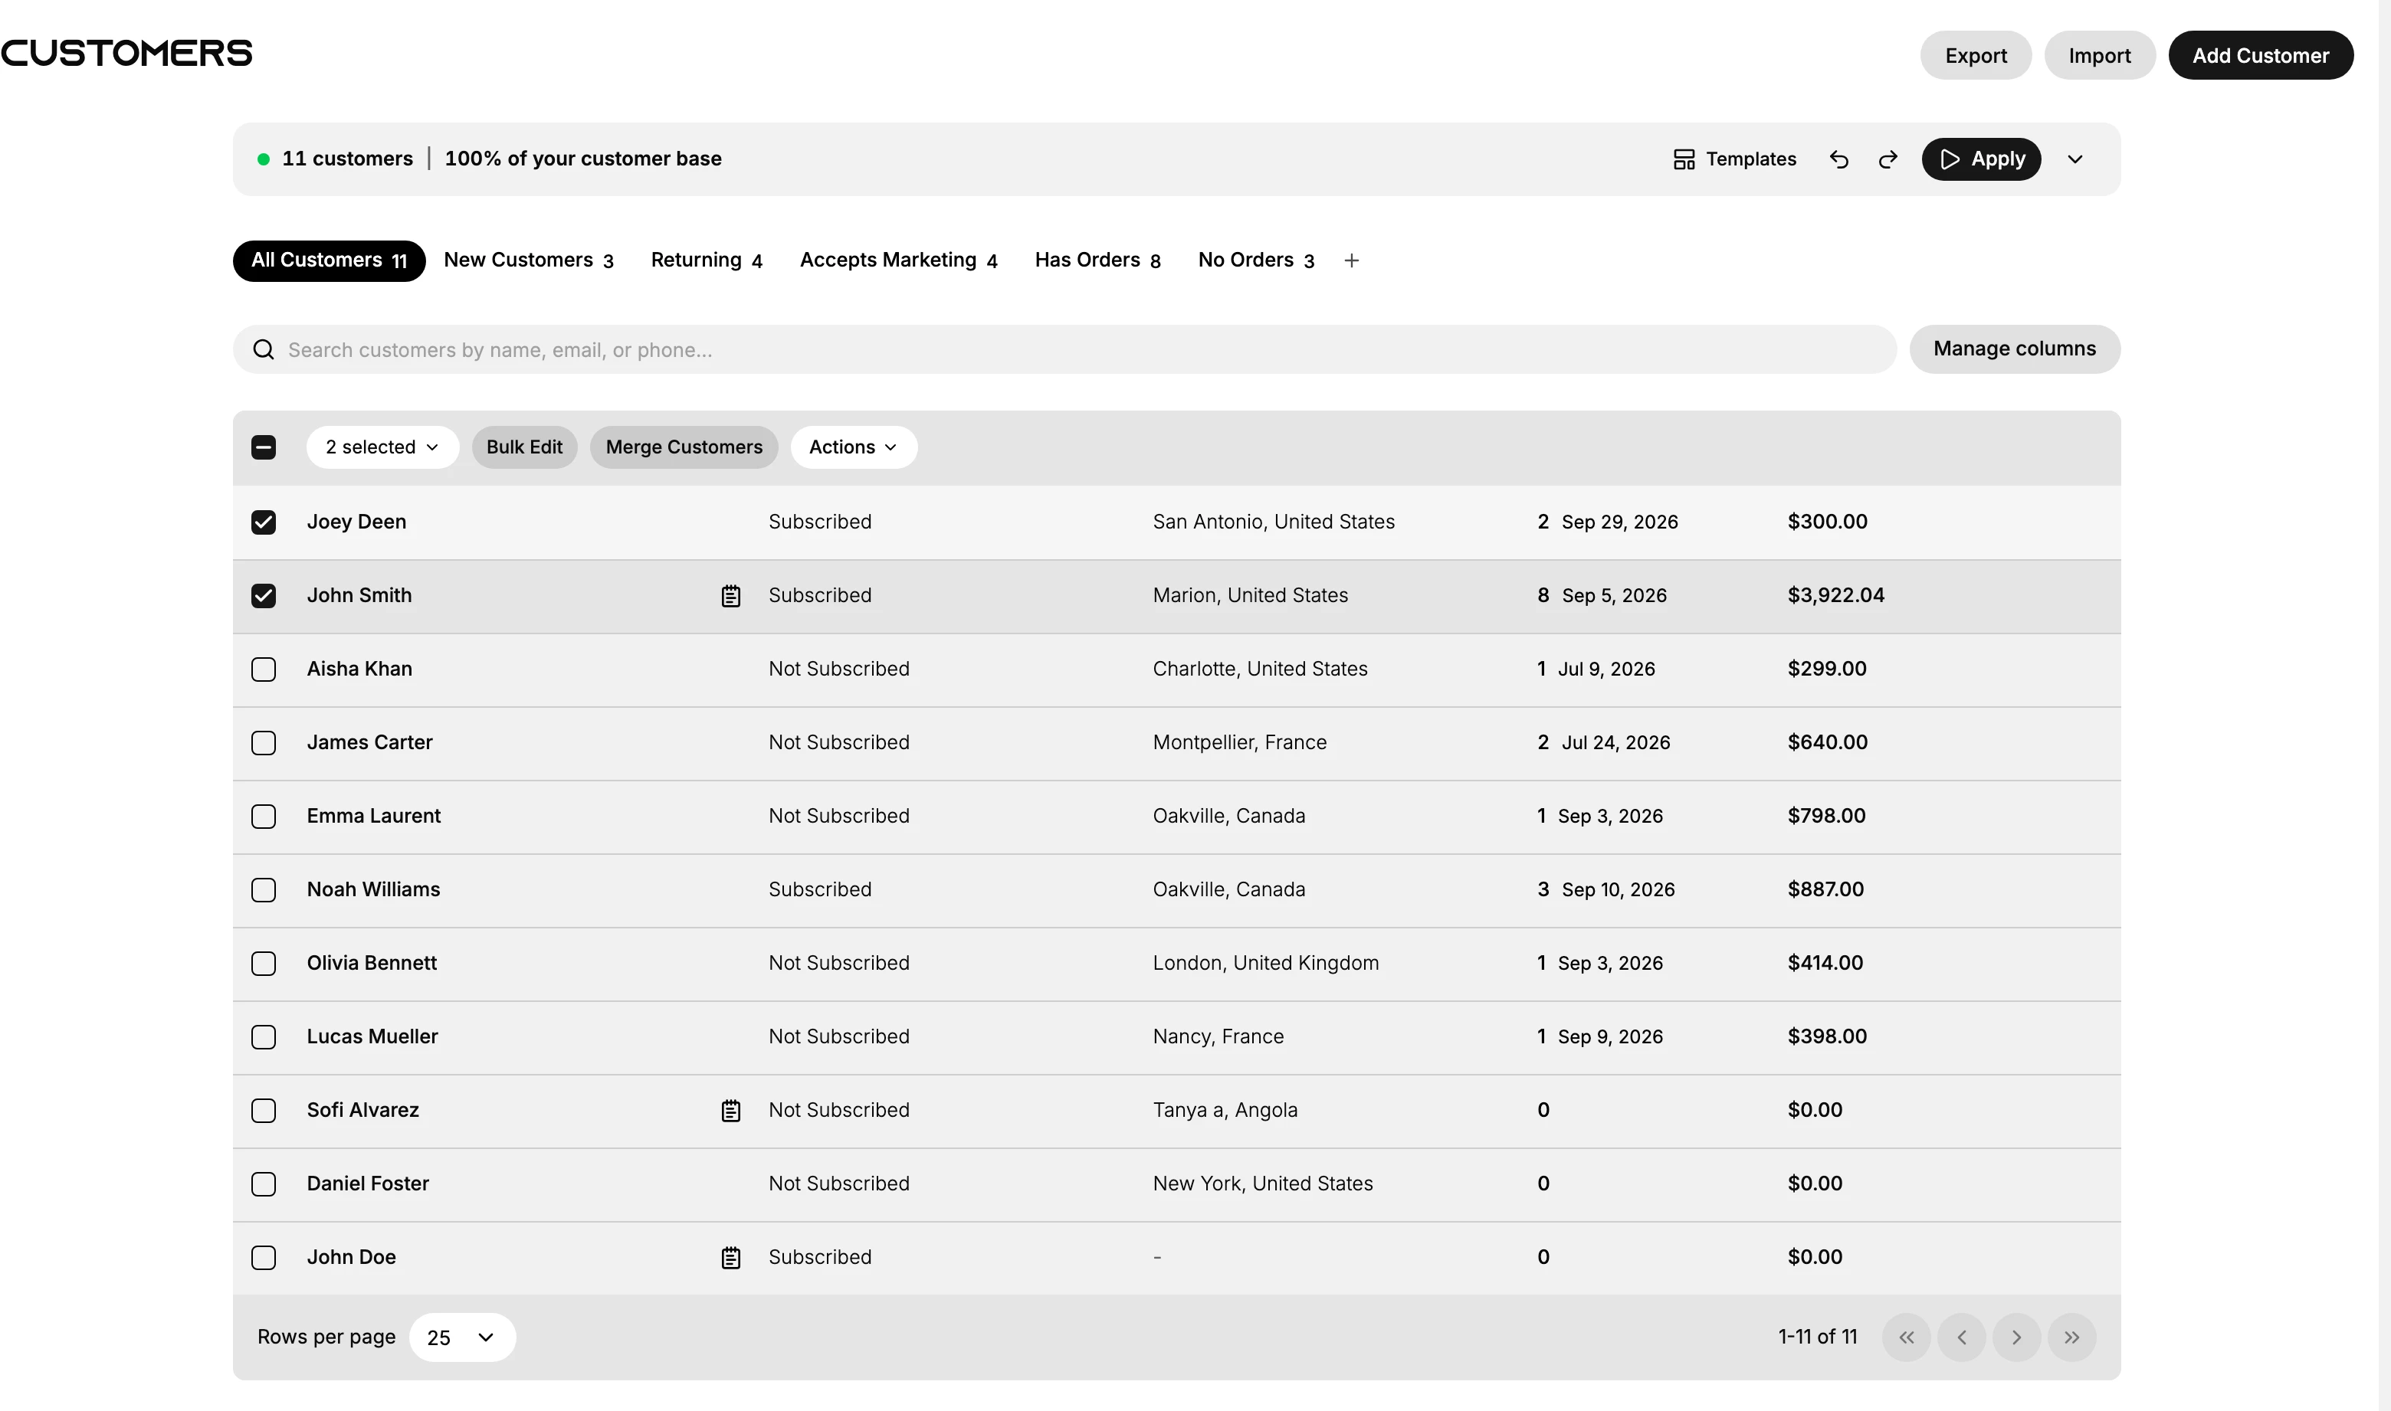This screenshot has width=2391, height=1411.
Task: Open the Olivia Bennett customer name
Action: pyautogui.click(x=372, y=963)
